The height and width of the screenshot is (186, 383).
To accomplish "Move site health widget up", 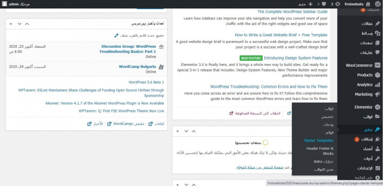I will tap(194, 131).
